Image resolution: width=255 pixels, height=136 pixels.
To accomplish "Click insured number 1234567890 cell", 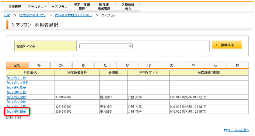I will pyautogui.click(x=77, y=112).
